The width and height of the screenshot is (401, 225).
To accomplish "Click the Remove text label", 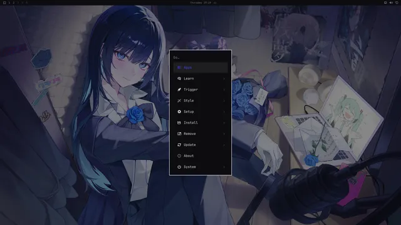I will click(190, 134).
